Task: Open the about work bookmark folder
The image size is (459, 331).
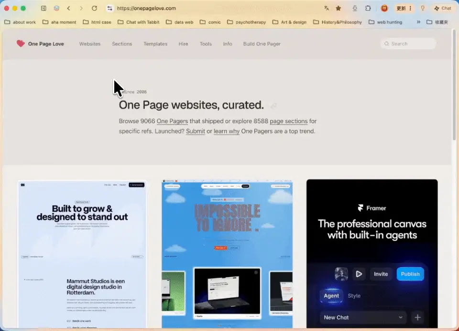Action: point(20,22)
